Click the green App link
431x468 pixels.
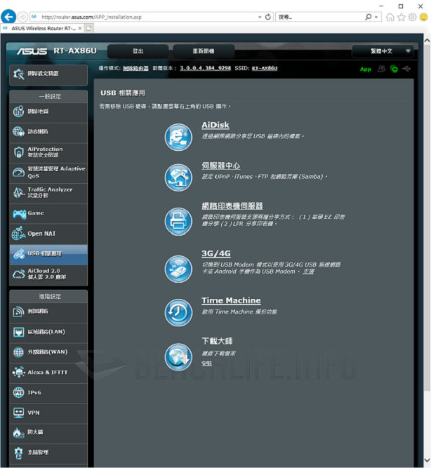[365, 69]
